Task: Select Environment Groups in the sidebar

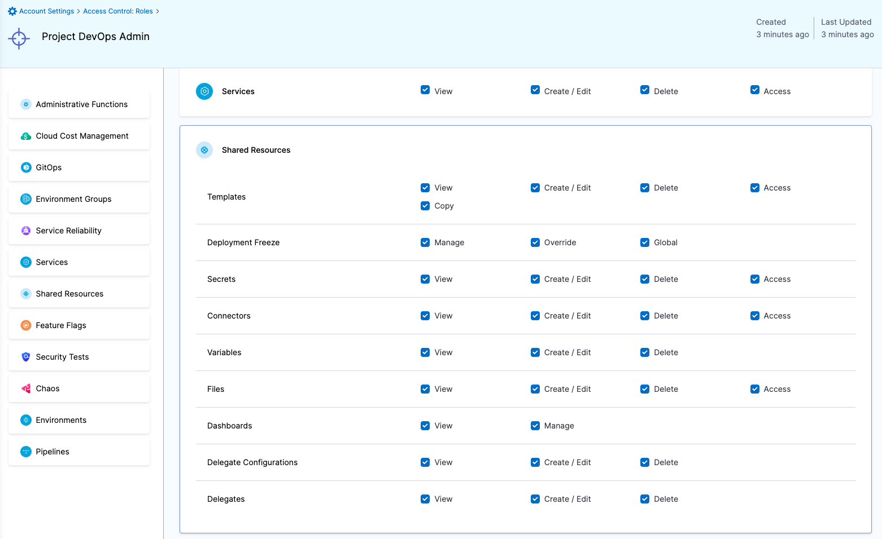Action: 73,199
